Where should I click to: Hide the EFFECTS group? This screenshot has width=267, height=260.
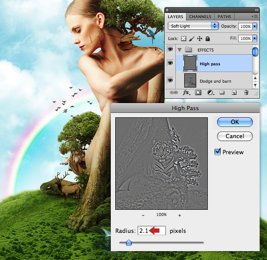pos(170,49)
